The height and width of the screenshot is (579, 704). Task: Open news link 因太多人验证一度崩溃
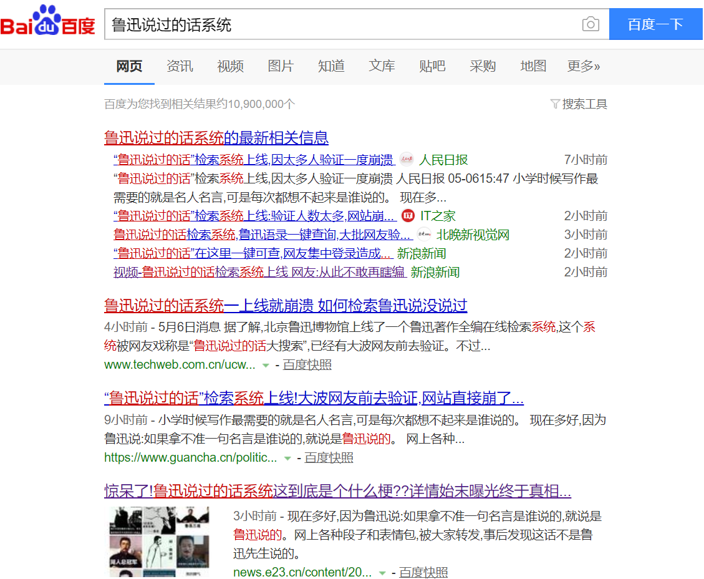[254, 160]
